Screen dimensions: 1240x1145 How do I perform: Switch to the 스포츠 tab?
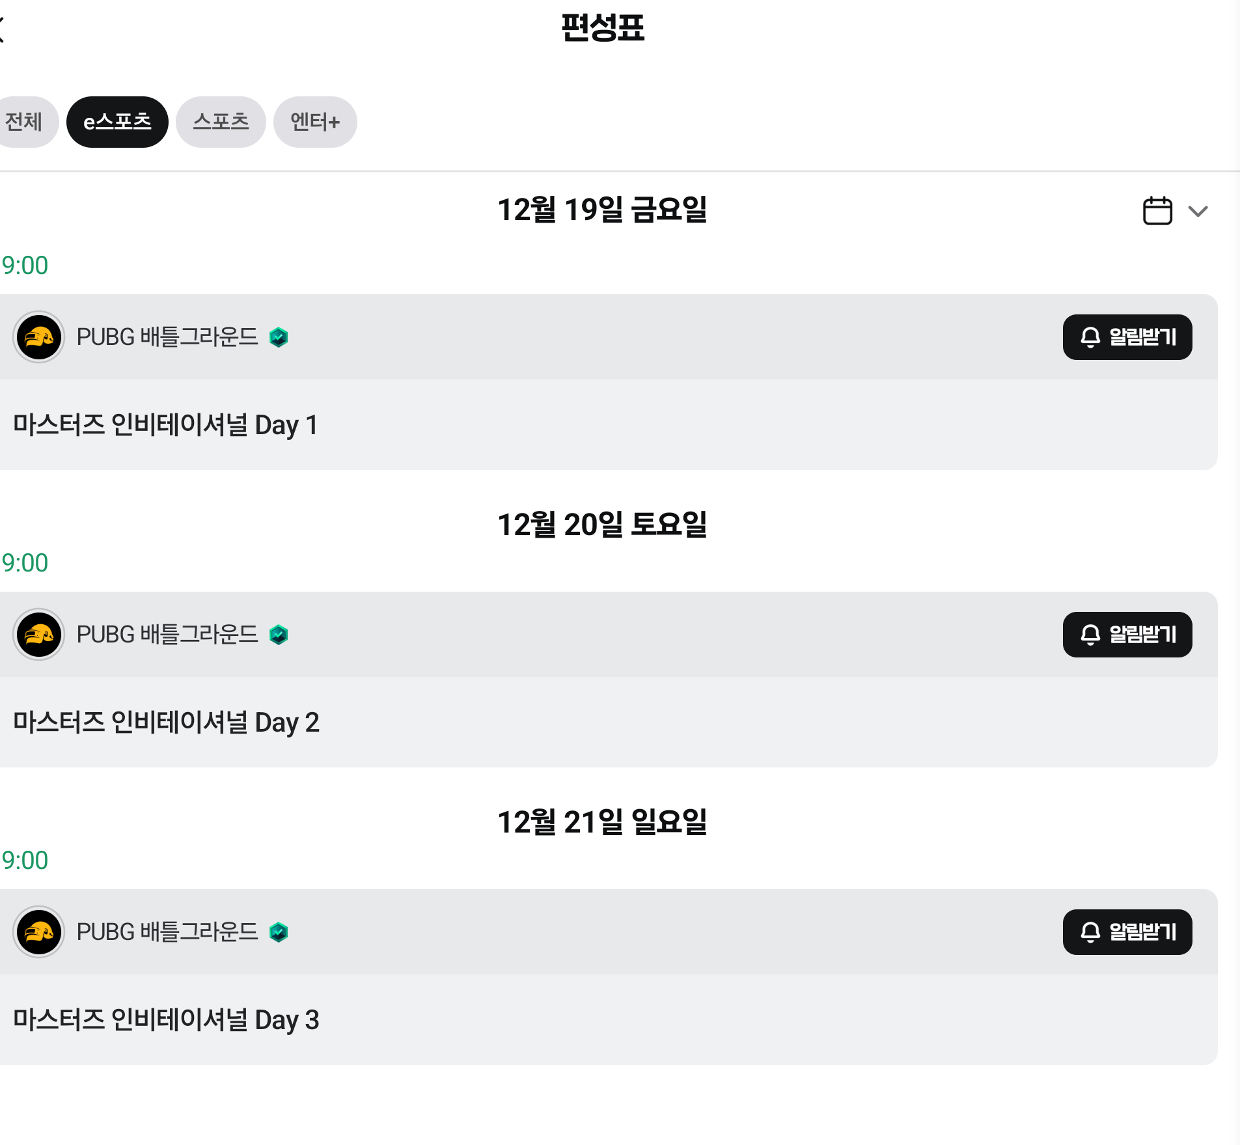pyautogui.click(x=221, y=122)
